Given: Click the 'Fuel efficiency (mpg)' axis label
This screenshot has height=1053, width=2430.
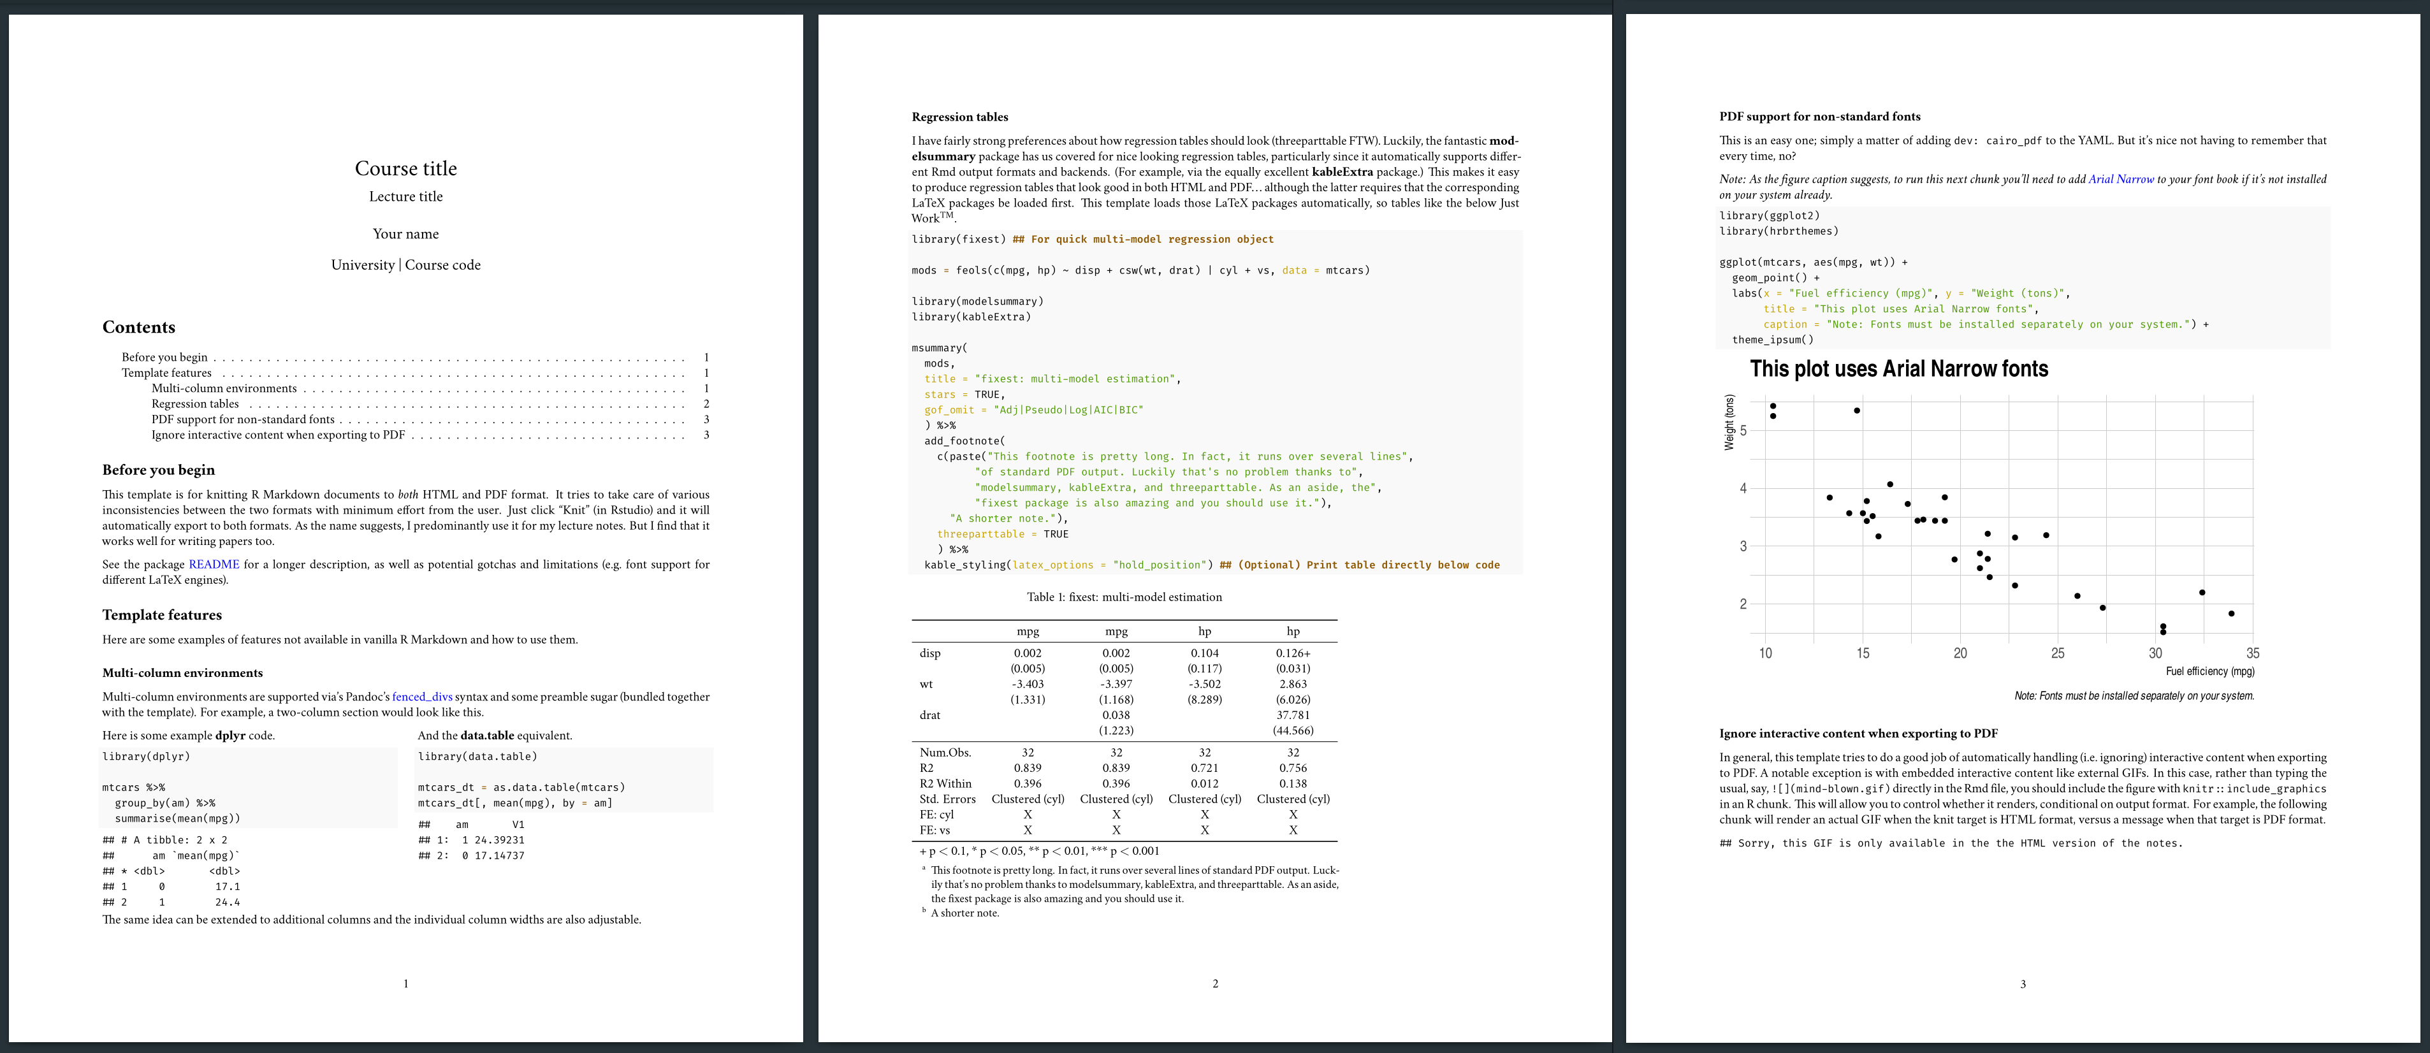Looking at the screenshot, I should (2209, 671).
